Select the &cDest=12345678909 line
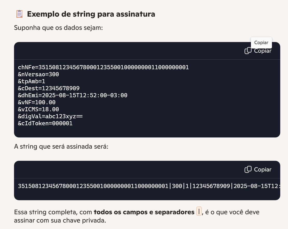This screenshot has height=229, width=288. [49, 88]
